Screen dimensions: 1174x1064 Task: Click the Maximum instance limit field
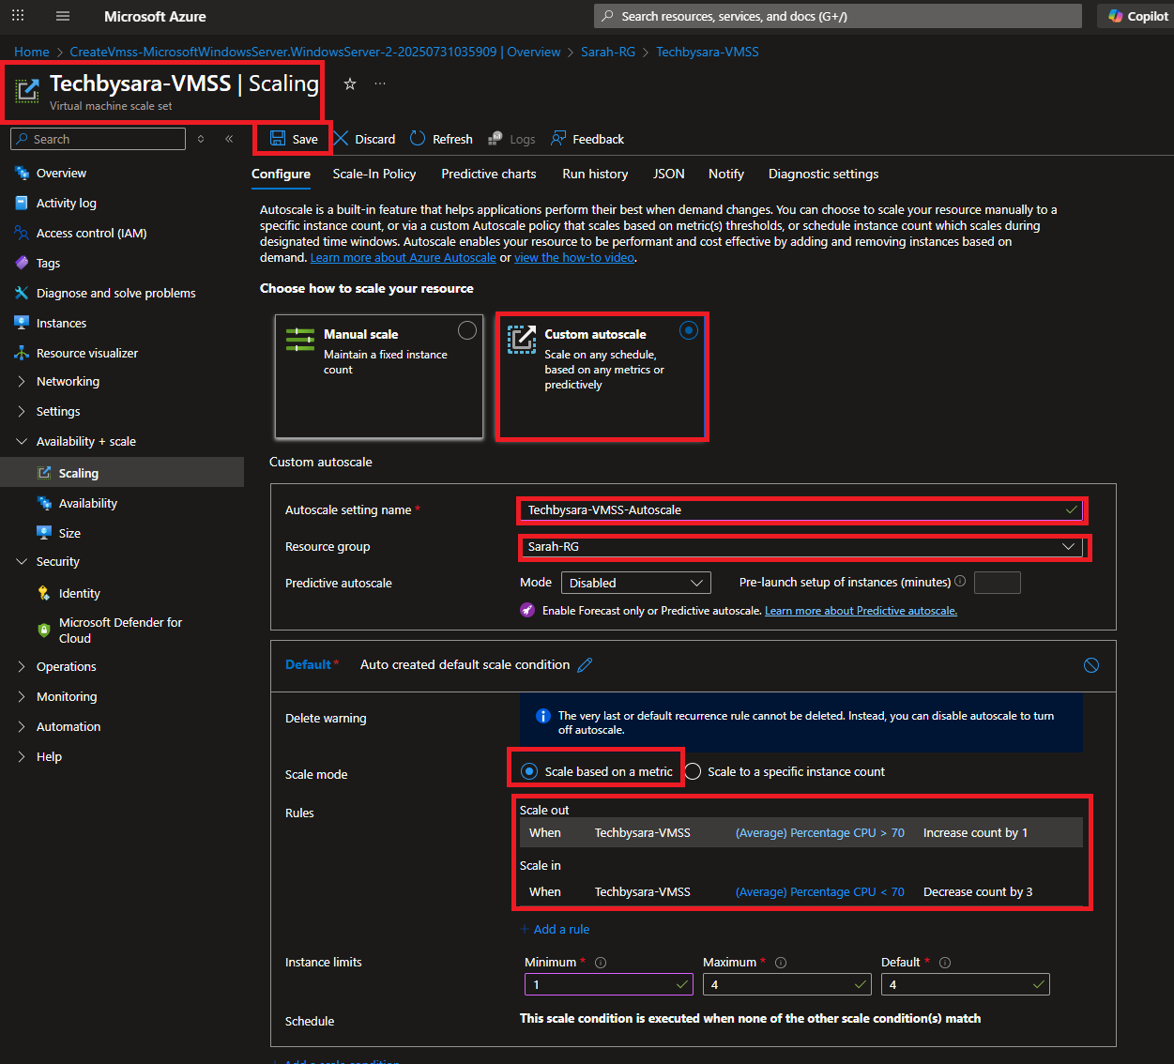787,984
